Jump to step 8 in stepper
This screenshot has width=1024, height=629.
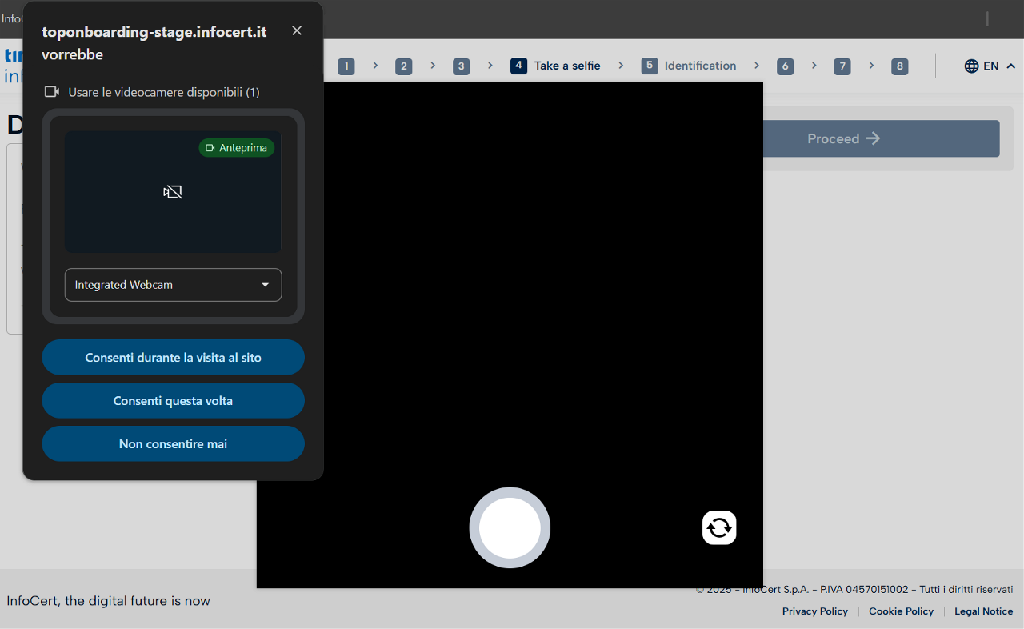point(900,66)
